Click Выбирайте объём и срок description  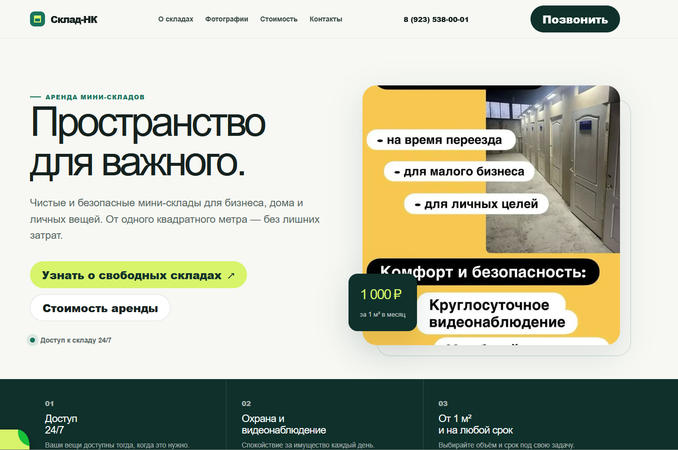pyautogui.click(x=506, y=445)
